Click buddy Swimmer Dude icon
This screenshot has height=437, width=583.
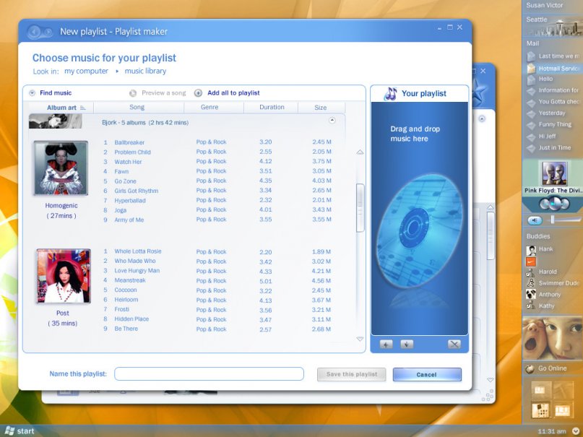point(530,283)
